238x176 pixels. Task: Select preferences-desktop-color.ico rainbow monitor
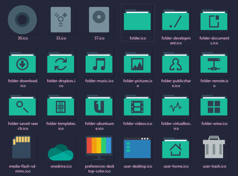99,148
